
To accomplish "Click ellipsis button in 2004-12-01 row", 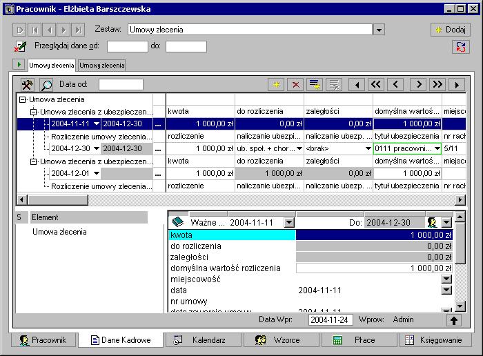I will tap(158, 174).
